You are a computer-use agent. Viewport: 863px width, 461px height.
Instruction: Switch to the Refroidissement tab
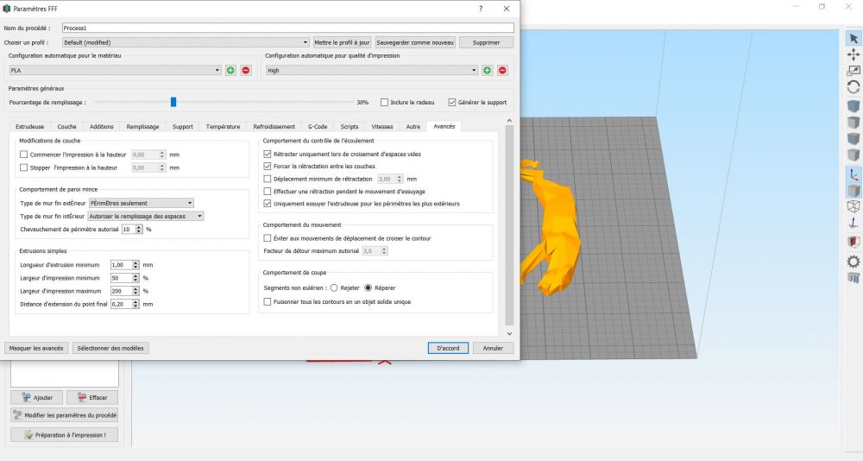[x=274, y=127]
